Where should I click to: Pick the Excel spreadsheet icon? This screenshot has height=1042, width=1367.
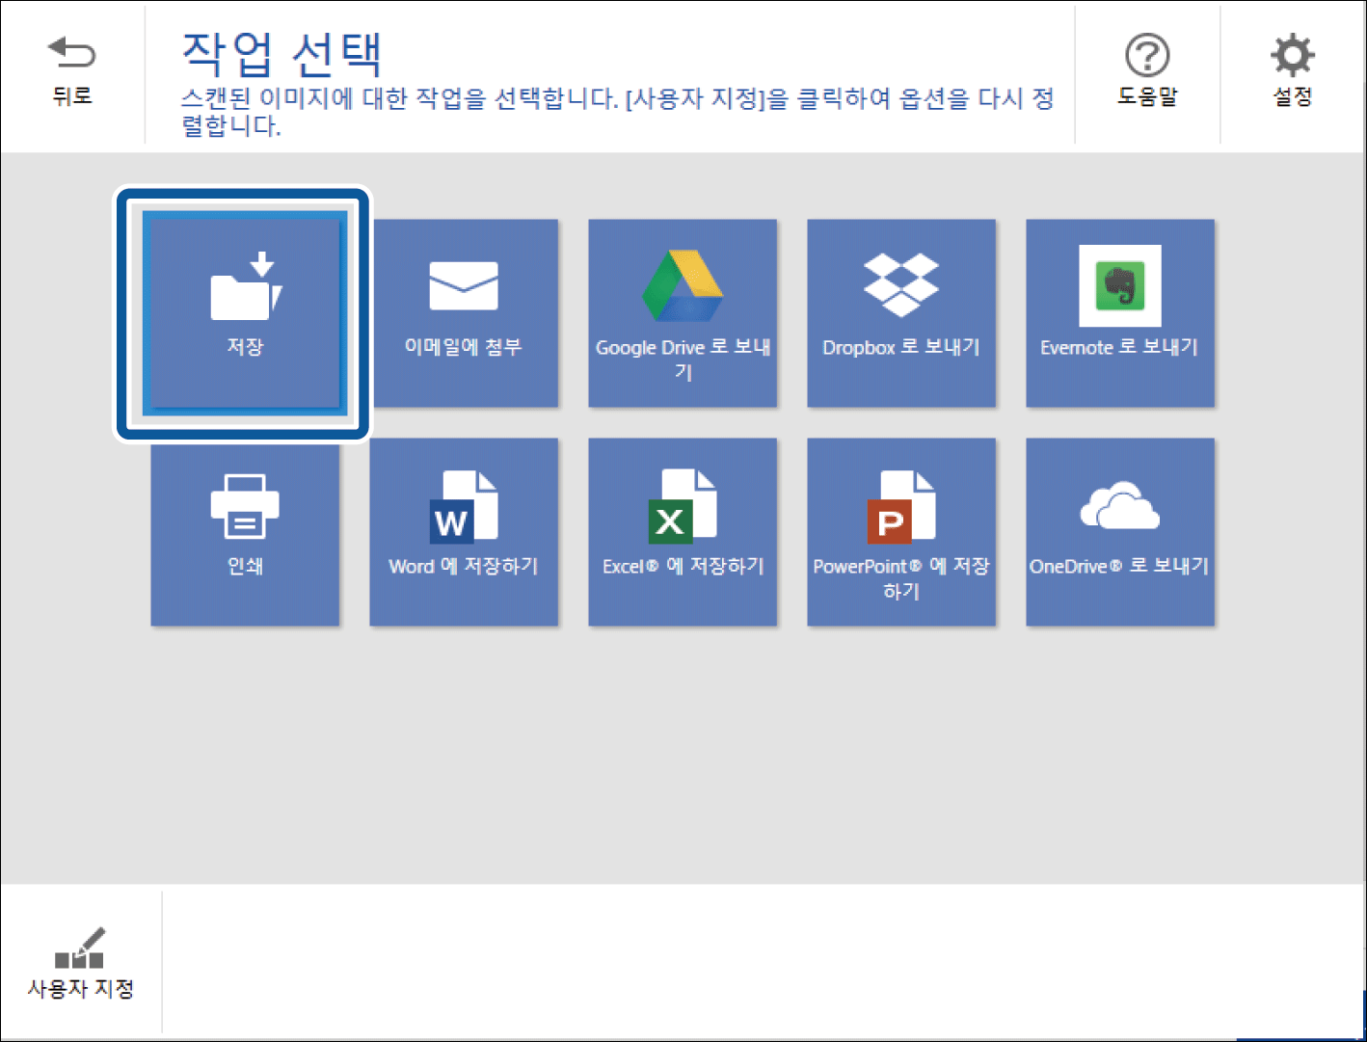point(683,505)
